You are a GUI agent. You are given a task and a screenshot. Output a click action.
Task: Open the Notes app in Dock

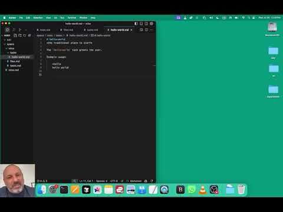click(x=108, y=190)
